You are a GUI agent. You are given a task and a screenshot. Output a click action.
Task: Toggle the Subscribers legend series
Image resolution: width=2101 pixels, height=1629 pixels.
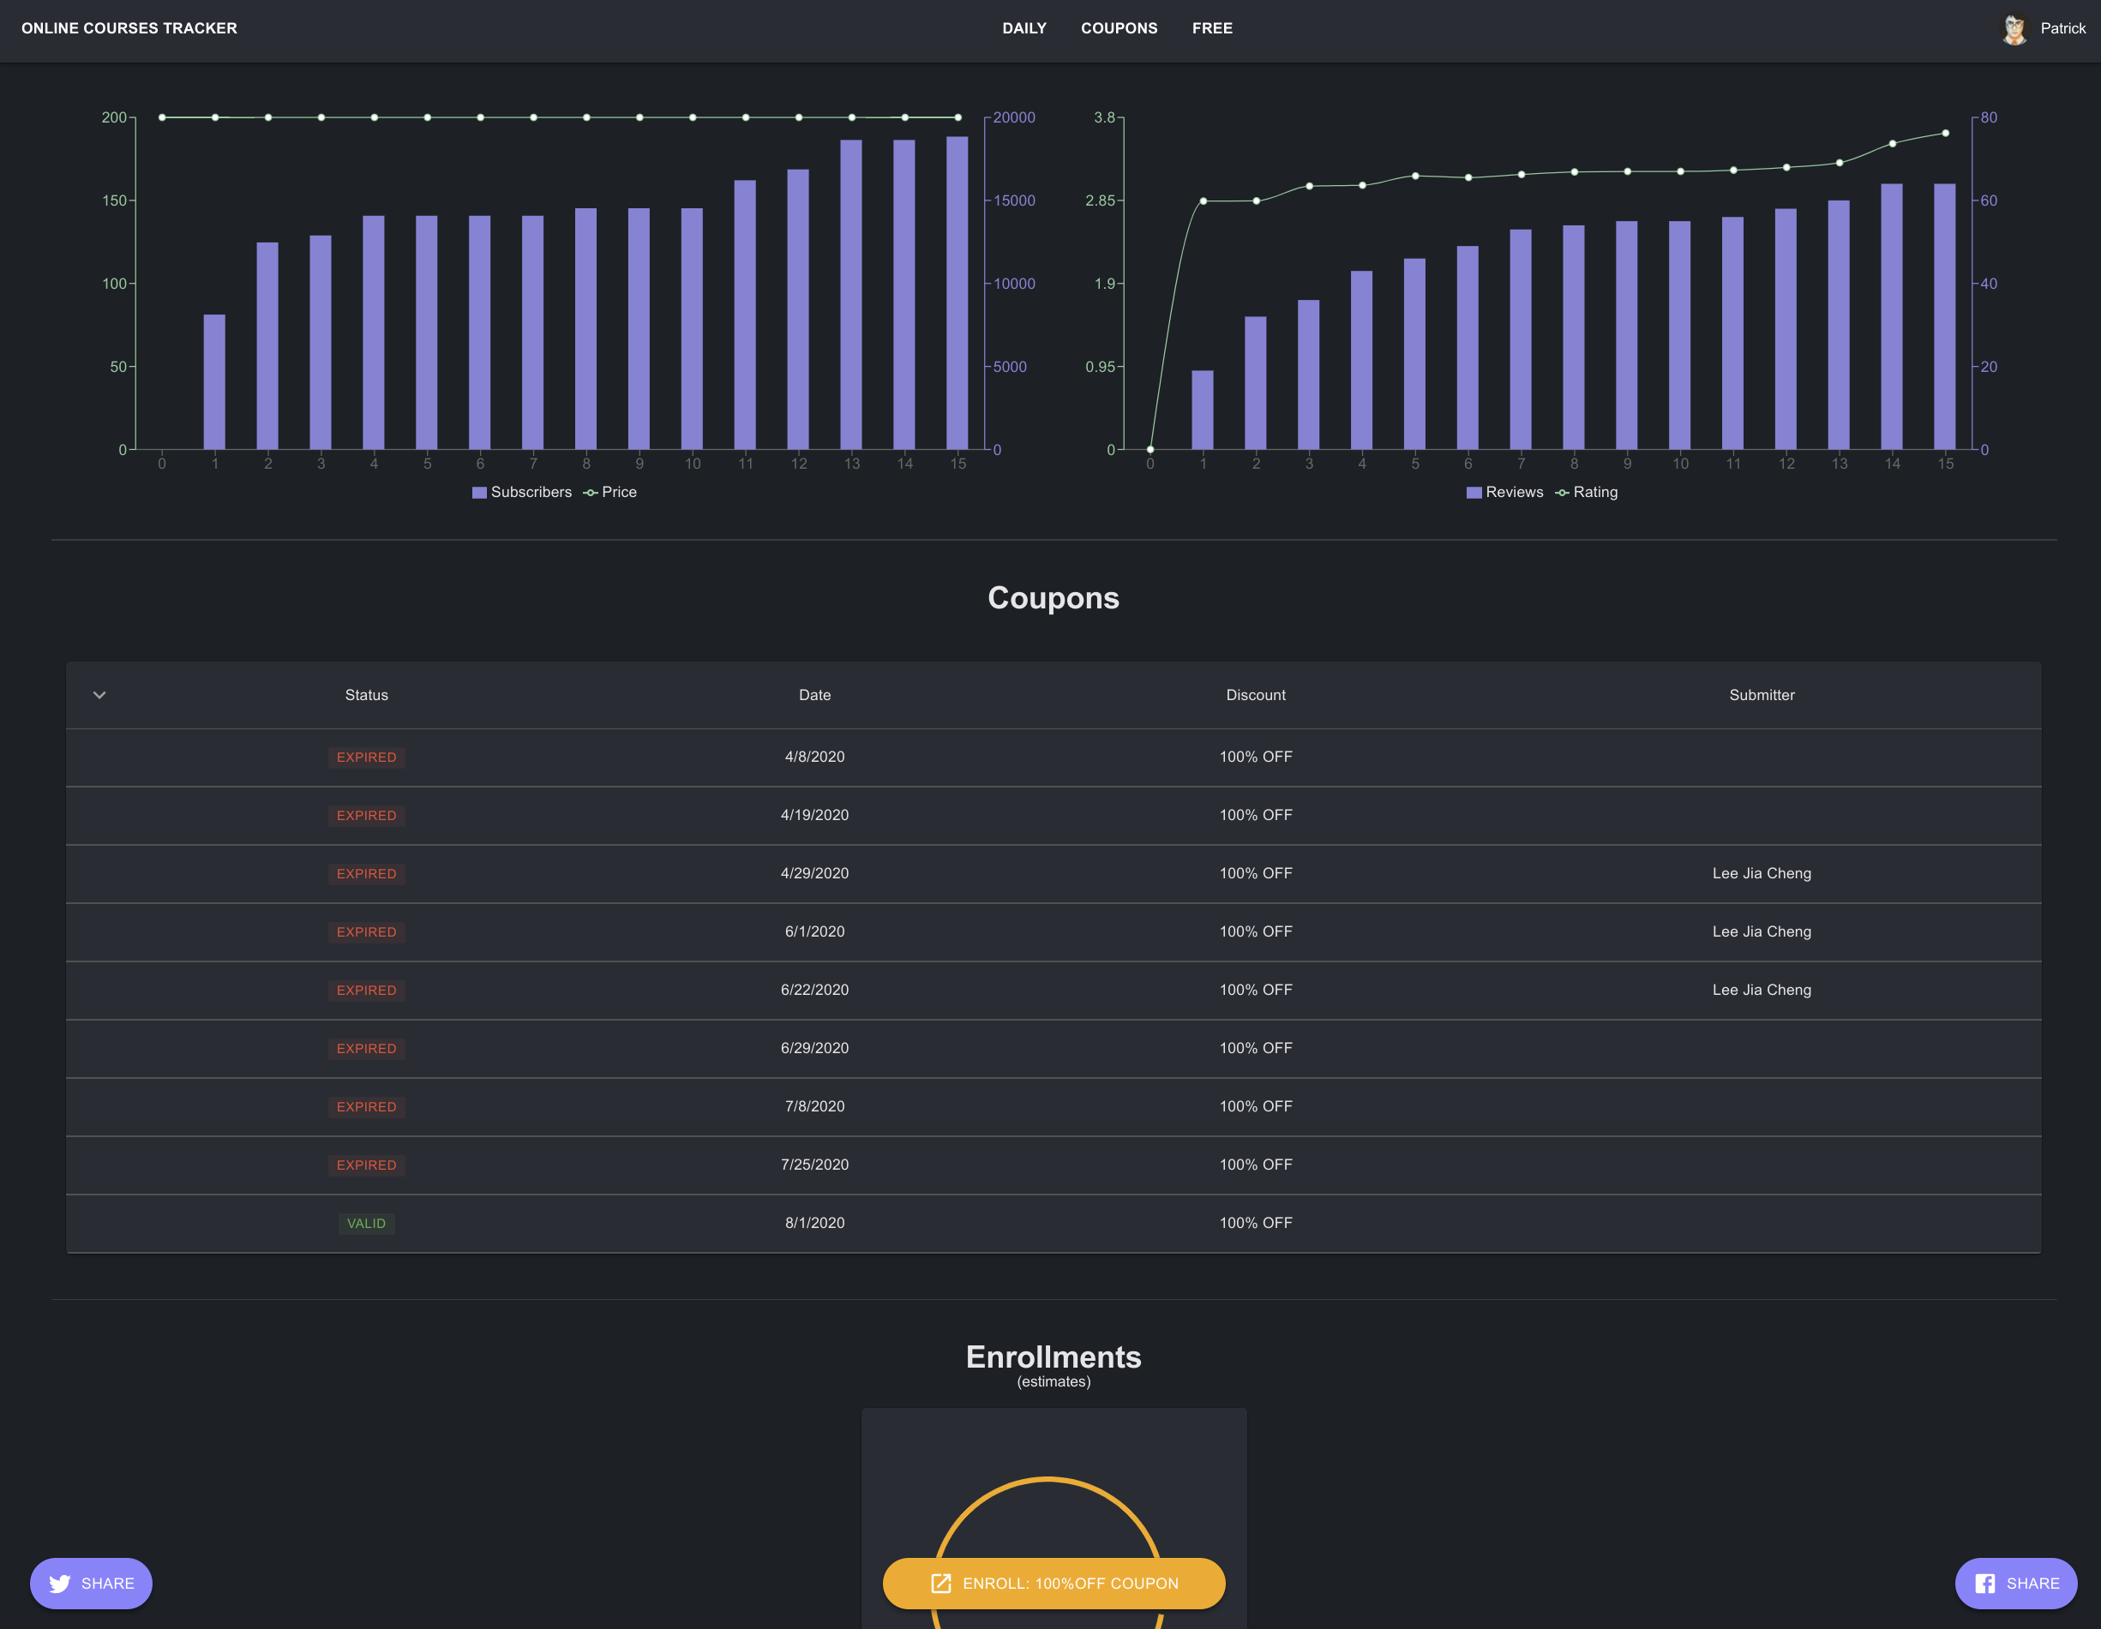[521, 491]
